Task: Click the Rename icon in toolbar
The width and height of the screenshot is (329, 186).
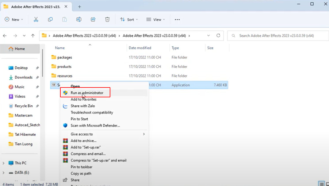Action: (79, 19)
